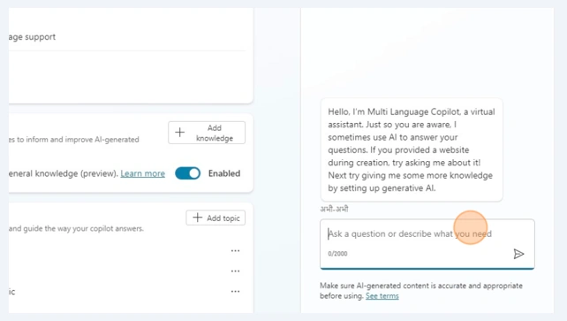Focus the Ask a question input field
Screen dimensions: 567x321
(x=427, y=244)
